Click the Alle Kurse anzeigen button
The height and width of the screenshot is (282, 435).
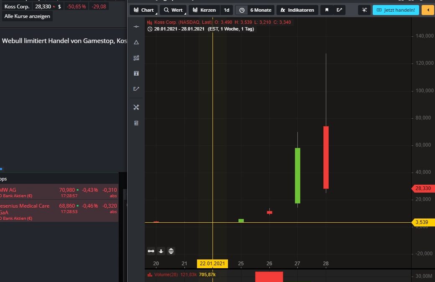27,16
